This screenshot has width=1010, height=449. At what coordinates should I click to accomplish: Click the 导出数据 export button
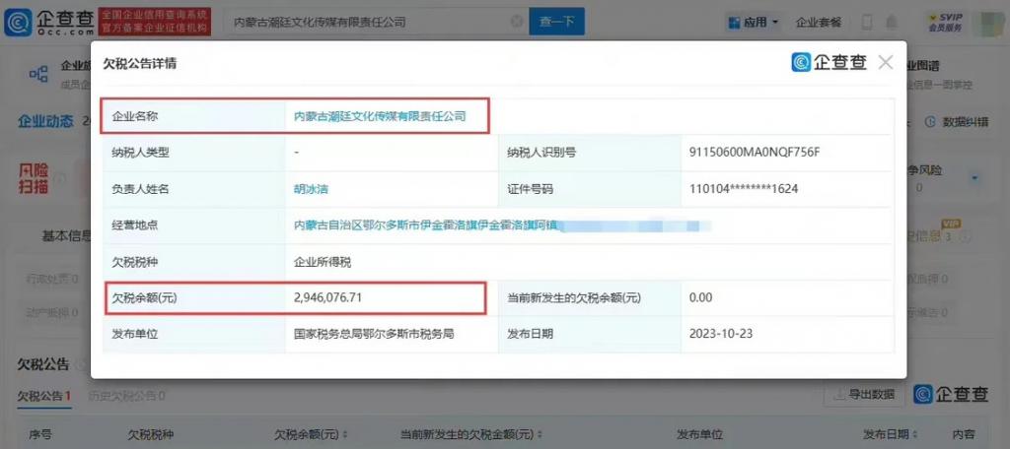click(865, 394)
